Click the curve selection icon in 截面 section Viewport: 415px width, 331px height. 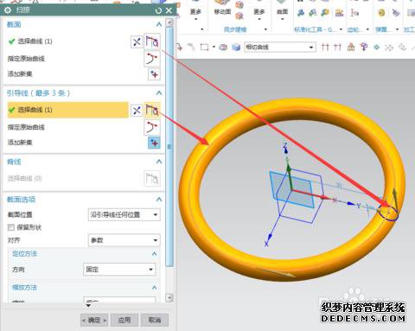(x=152, y=41)
